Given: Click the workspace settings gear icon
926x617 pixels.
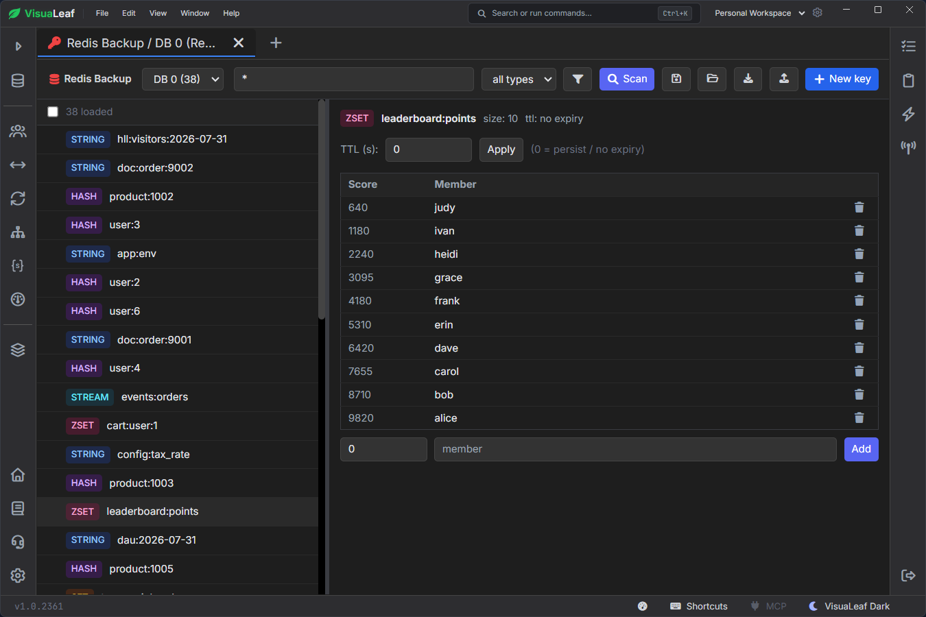Looking at the screenshot, I should pos(817,13).
